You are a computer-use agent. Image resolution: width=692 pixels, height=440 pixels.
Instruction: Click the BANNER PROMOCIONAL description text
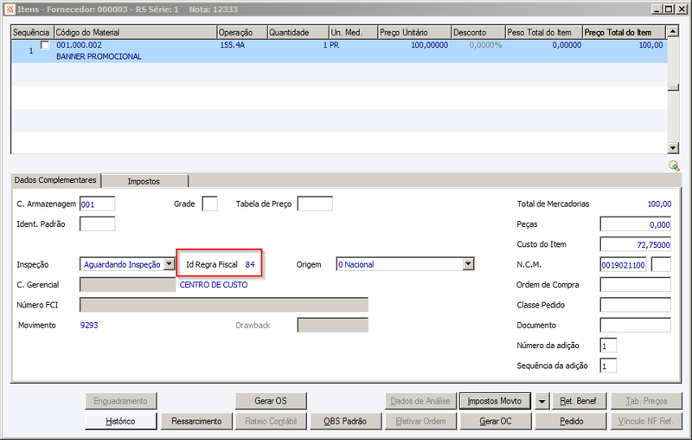[x=99, y=56]
